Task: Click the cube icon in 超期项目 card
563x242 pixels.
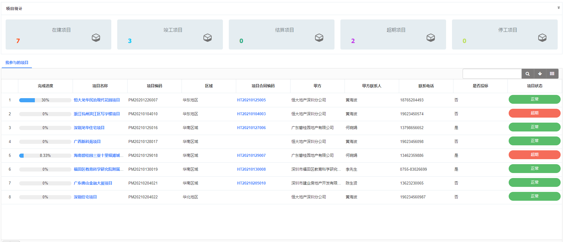Action: pos(431,37)
